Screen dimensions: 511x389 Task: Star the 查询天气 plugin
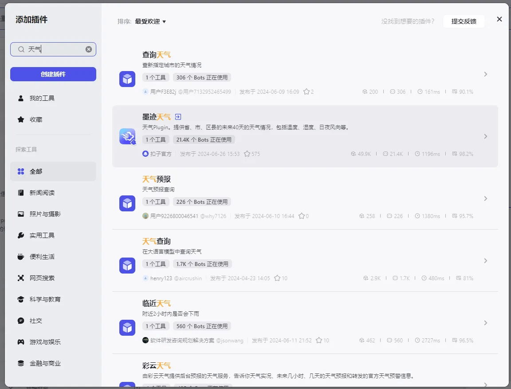pos(307,91)
